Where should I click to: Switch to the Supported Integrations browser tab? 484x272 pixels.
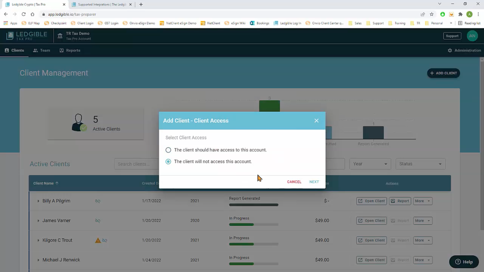(x=100, y=4)
